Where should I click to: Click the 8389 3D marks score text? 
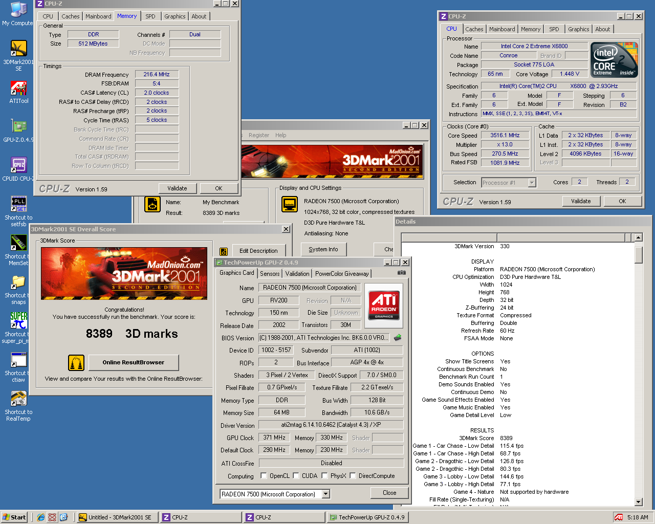132,334
